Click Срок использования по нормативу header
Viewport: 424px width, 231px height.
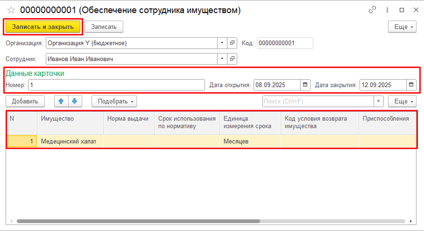click(187, 123)
